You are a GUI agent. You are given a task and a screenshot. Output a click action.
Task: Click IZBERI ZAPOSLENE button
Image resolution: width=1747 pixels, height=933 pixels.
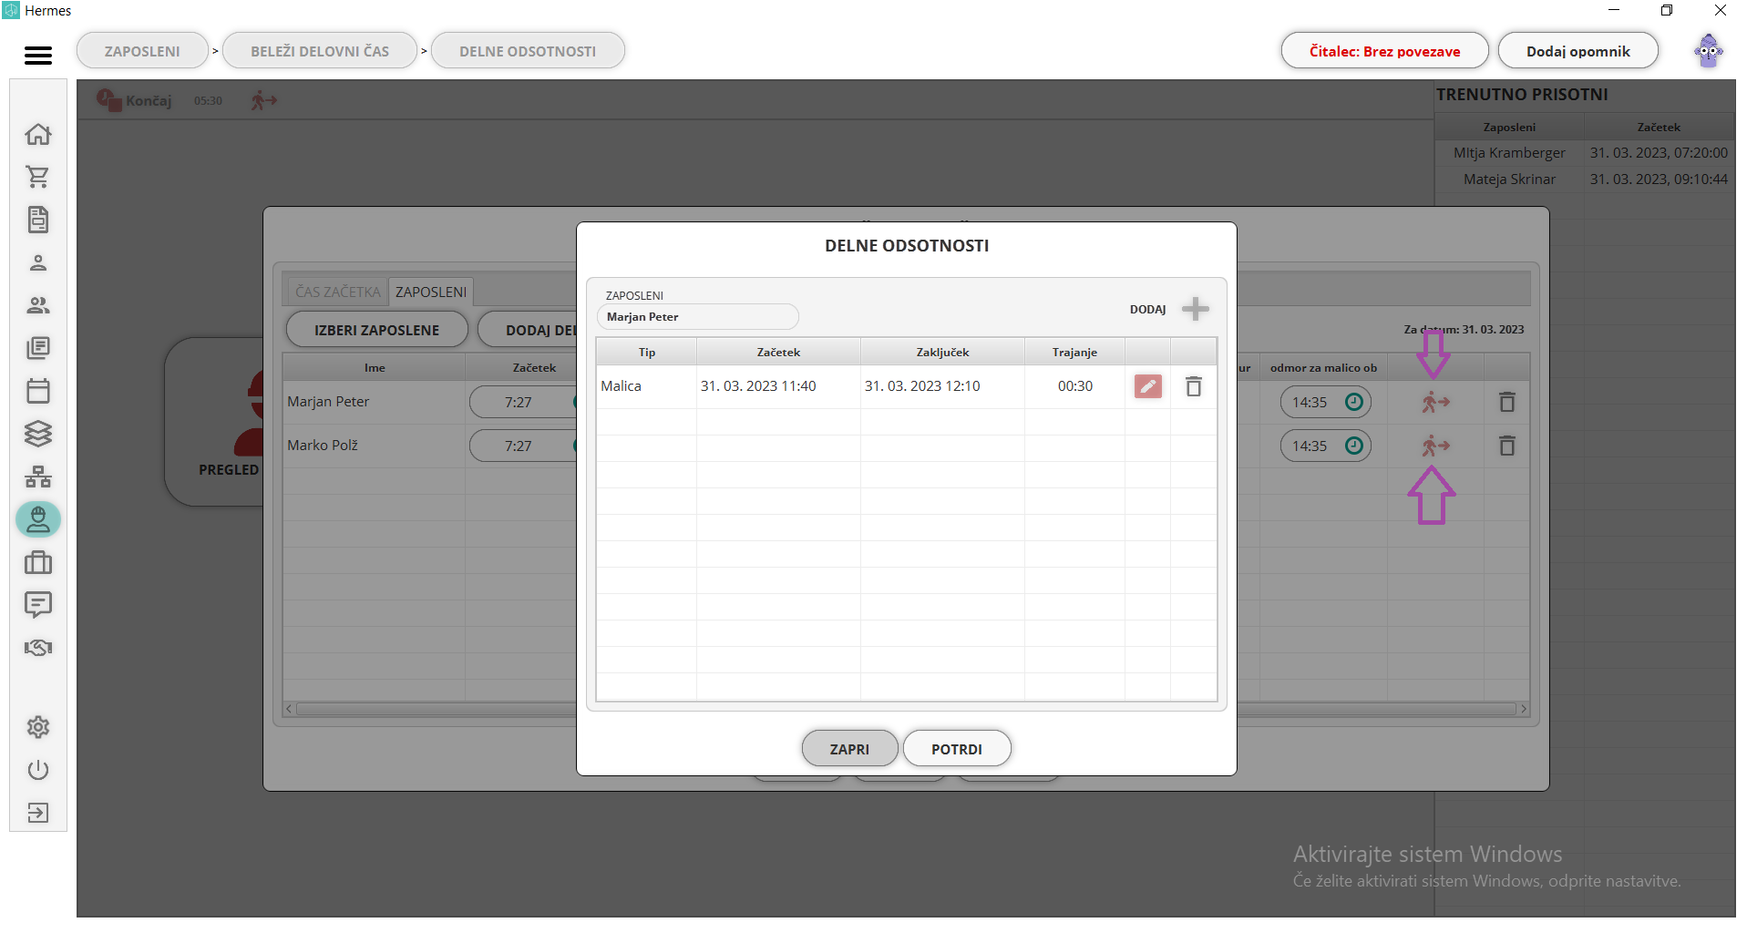pyautogui.click(x=377, y=330)
